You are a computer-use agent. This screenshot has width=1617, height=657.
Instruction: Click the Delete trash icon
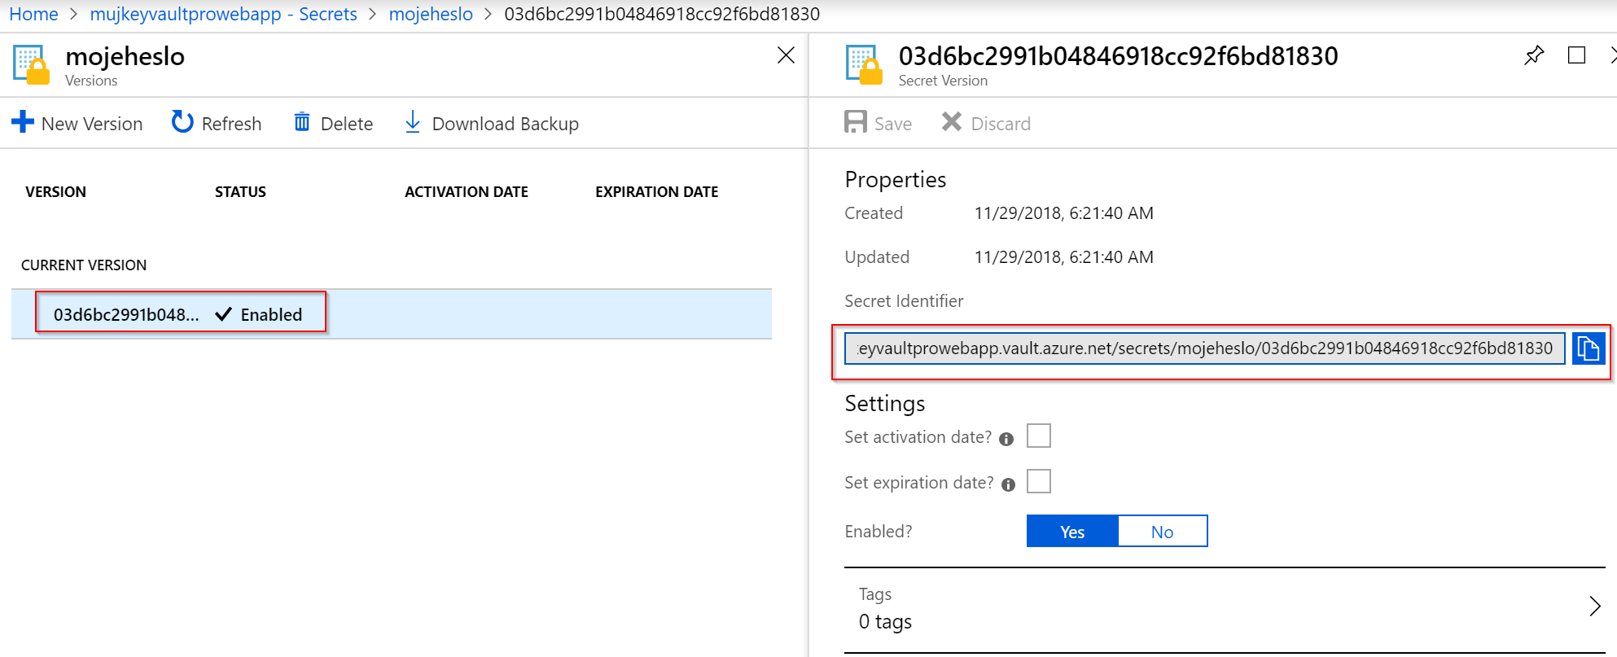point(302,122)
